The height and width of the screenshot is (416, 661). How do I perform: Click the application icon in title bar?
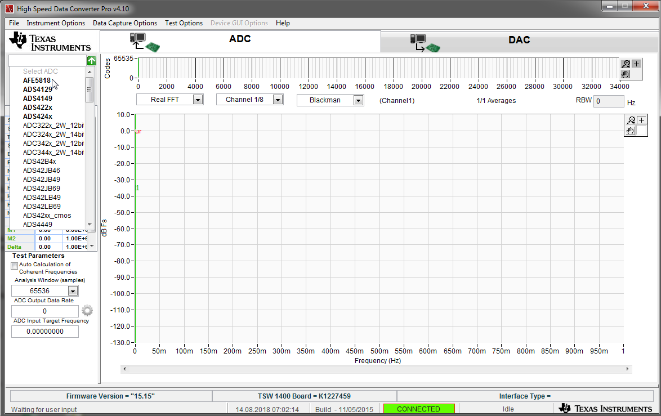coord(9,8)
